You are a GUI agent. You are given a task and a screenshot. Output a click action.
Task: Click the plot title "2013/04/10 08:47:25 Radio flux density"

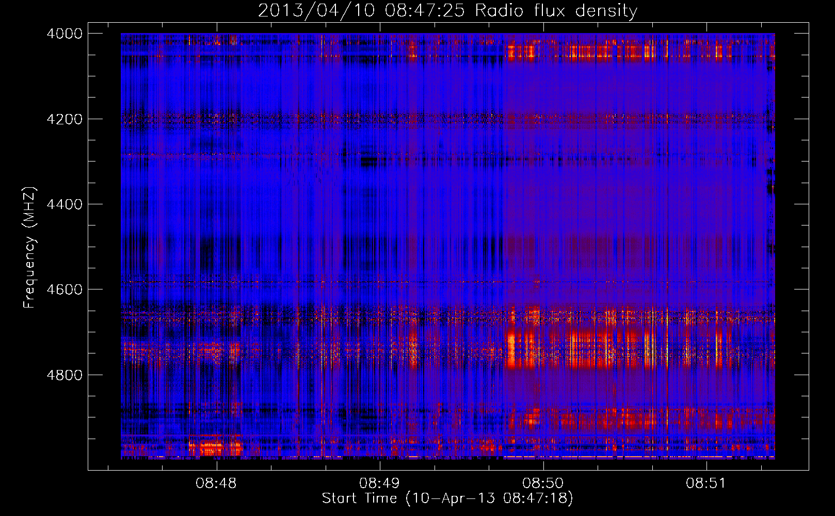pos(447,10)
